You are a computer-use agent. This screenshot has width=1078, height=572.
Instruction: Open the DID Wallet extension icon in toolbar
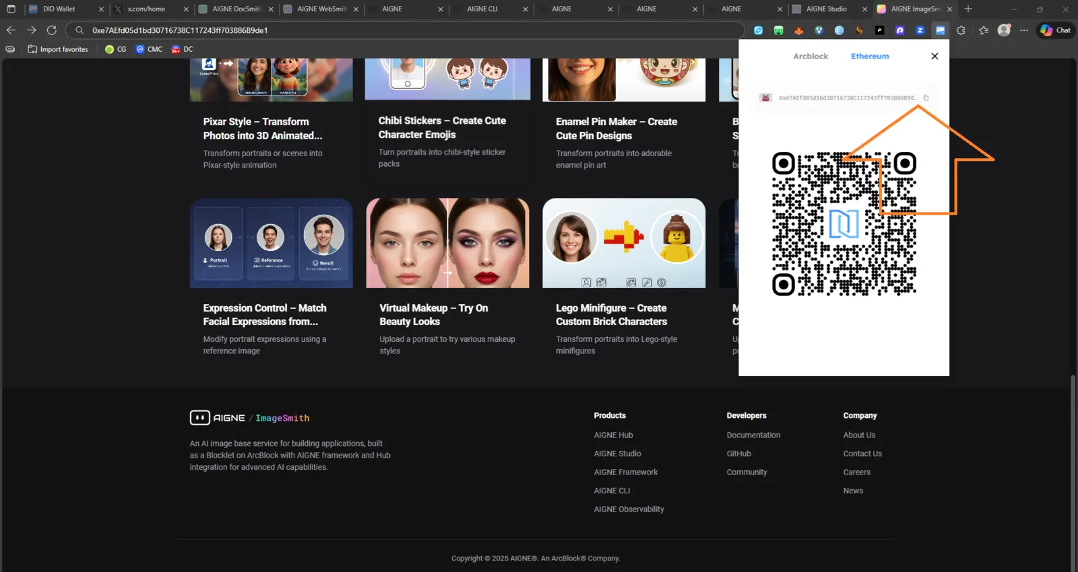[x=940, y=30]
